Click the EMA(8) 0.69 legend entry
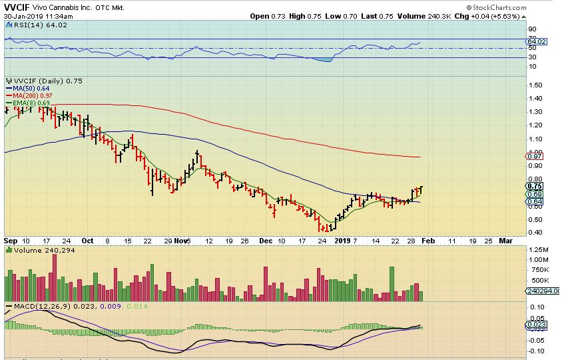The width and height of the screenshot is (562, 360). click(x=28, y=103)
